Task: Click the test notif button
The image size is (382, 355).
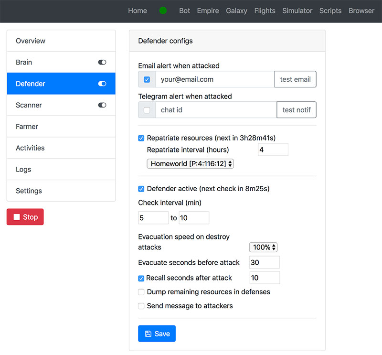Action: pyautogui.click(x=296, y=110)
